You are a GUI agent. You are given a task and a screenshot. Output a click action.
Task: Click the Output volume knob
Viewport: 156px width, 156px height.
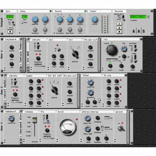[x=94, y=19]
